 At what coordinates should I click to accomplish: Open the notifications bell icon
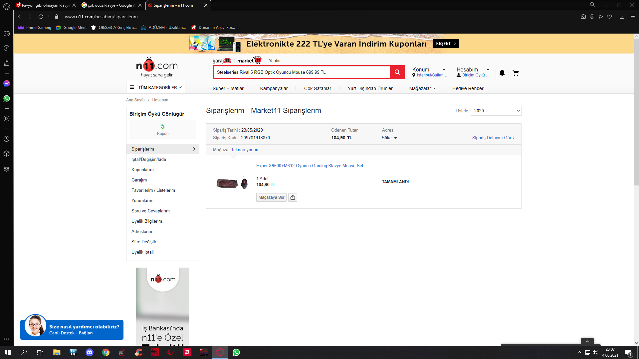[x=502, y=73]
